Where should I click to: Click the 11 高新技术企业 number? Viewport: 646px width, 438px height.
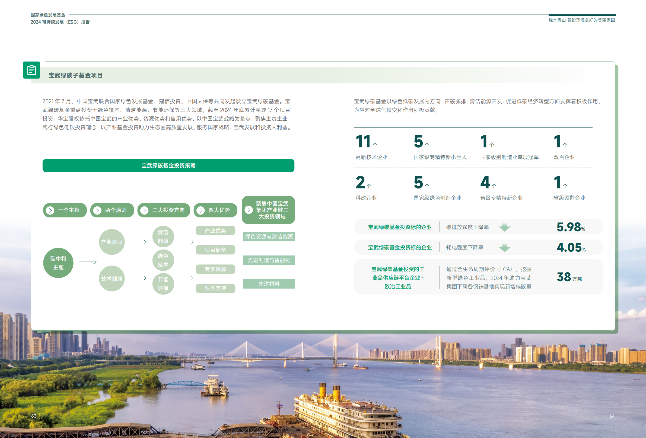click(363, 142)
